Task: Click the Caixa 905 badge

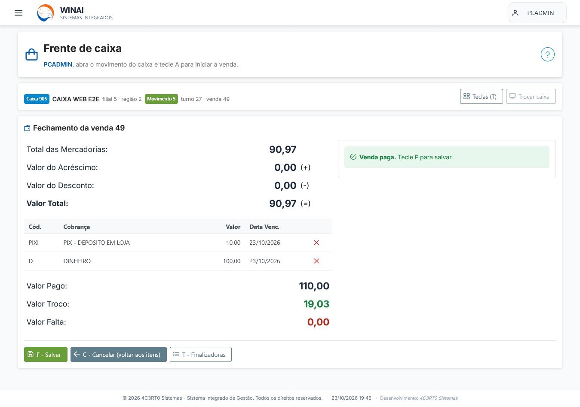Action: 37,99
